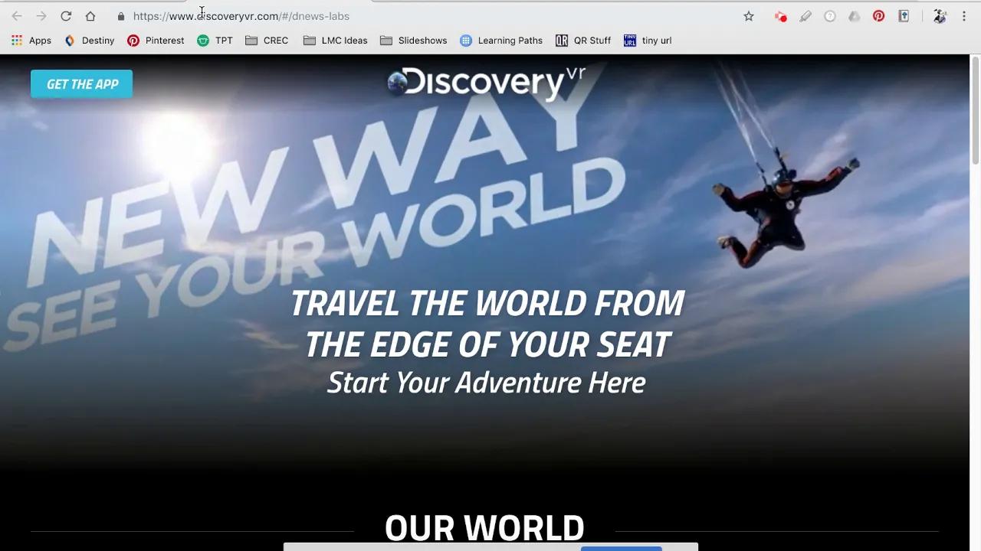The image size is (981, 551).
Task: Open the QR Stuff bookmark
Action: tap(583, 41)
